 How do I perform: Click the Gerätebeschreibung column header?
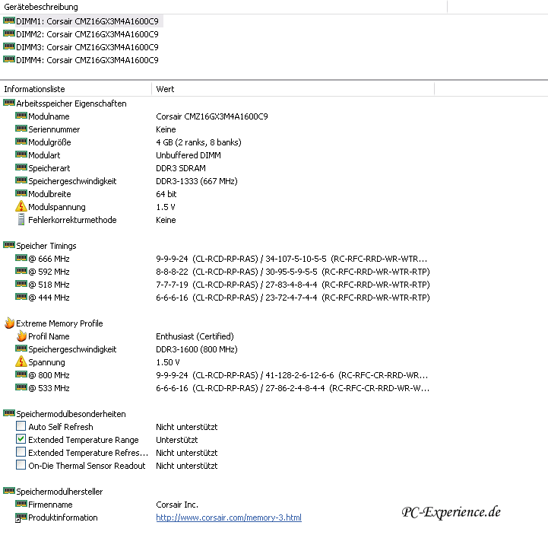coord(220,7)
